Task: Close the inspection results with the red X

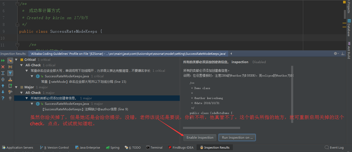Action: (3, 67)
